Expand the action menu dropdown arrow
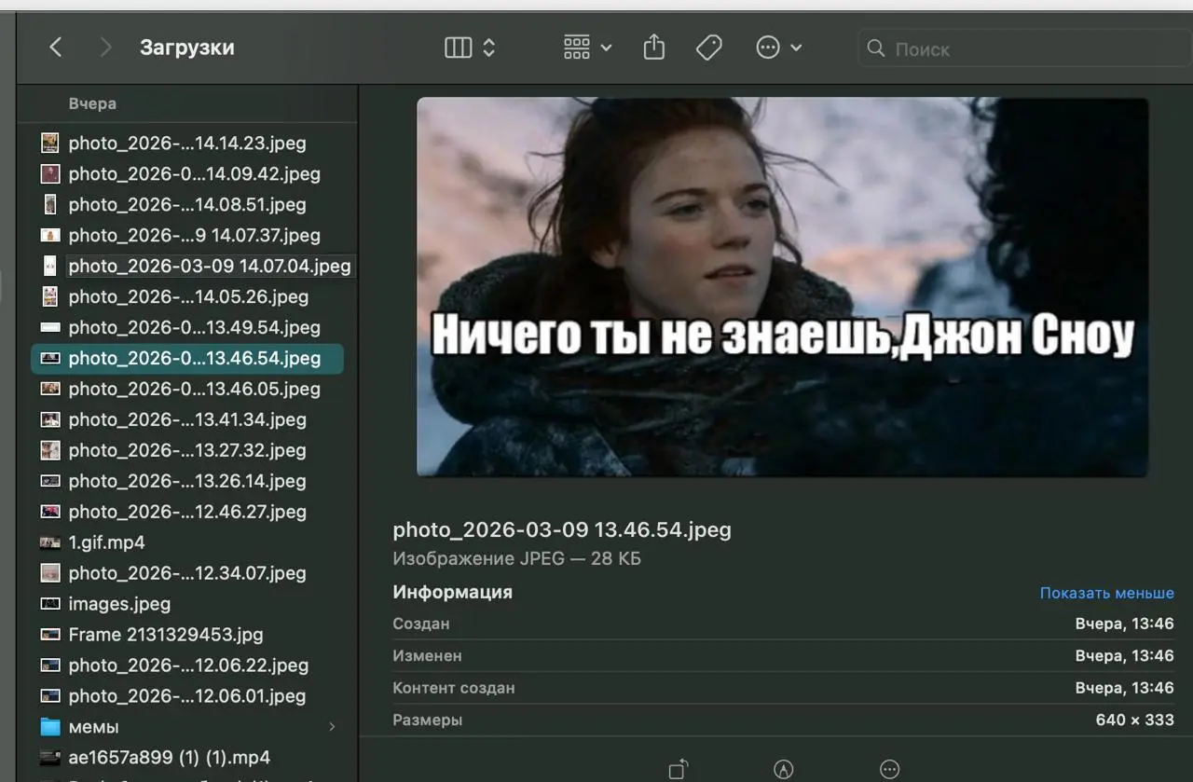Image resolution: width=1193 pixels, height=782 pixels. tap(796, 48)
